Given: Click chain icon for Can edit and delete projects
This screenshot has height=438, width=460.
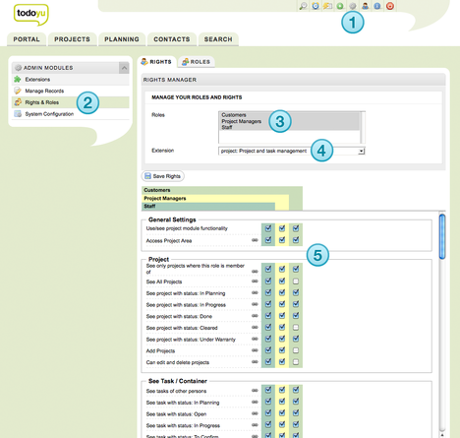Looking at the screenshot, I should [255, 361].
